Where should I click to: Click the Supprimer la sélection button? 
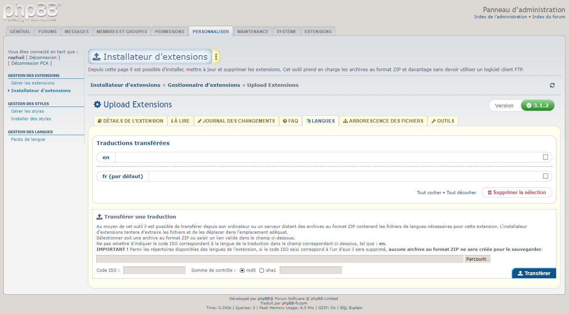pyautogui.click(x=516, y=193)
